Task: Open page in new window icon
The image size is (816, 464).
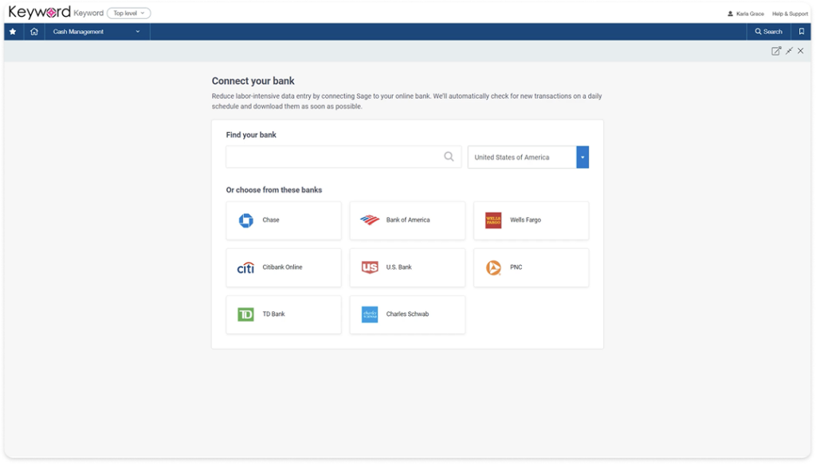Action: [x=776, y=51]
